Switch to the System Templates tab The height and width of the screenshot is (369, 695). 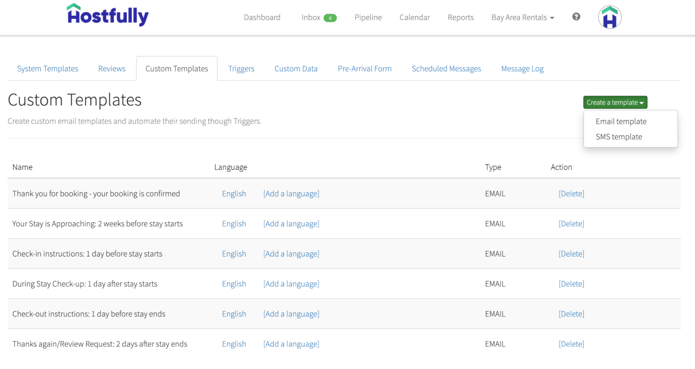(x=47, y=68)
